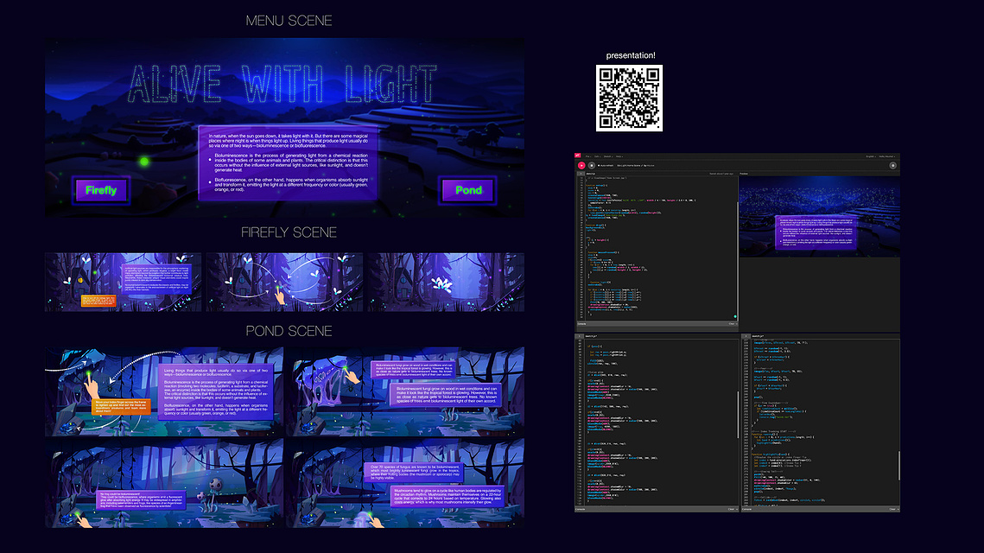Collapse the console in the top editor
The image size is (984, 553).
point(736,324)
